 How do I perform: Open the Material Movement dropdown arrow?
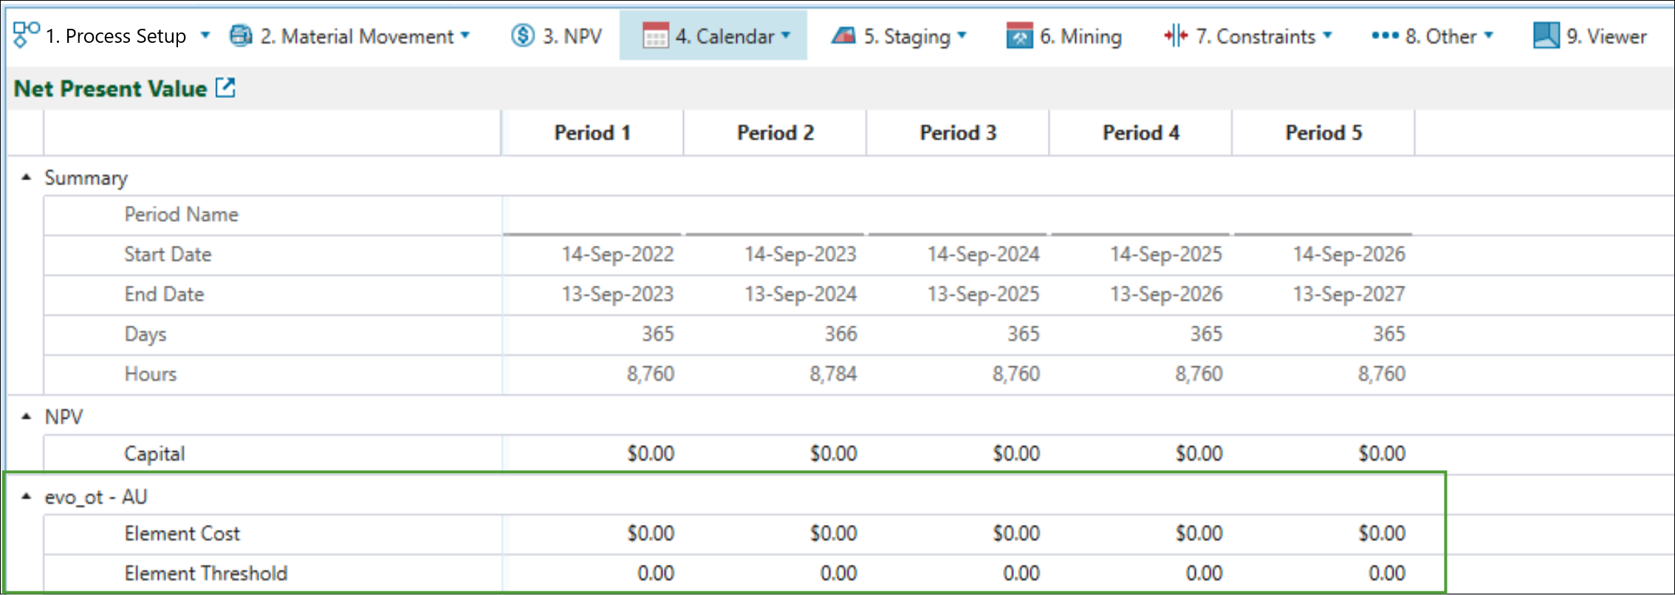465,35
